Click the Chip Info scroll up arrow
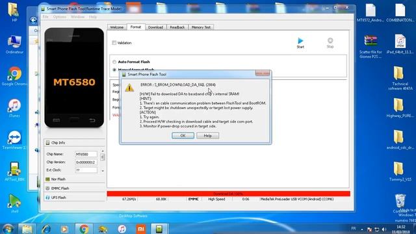 click(x=103, y=151)
